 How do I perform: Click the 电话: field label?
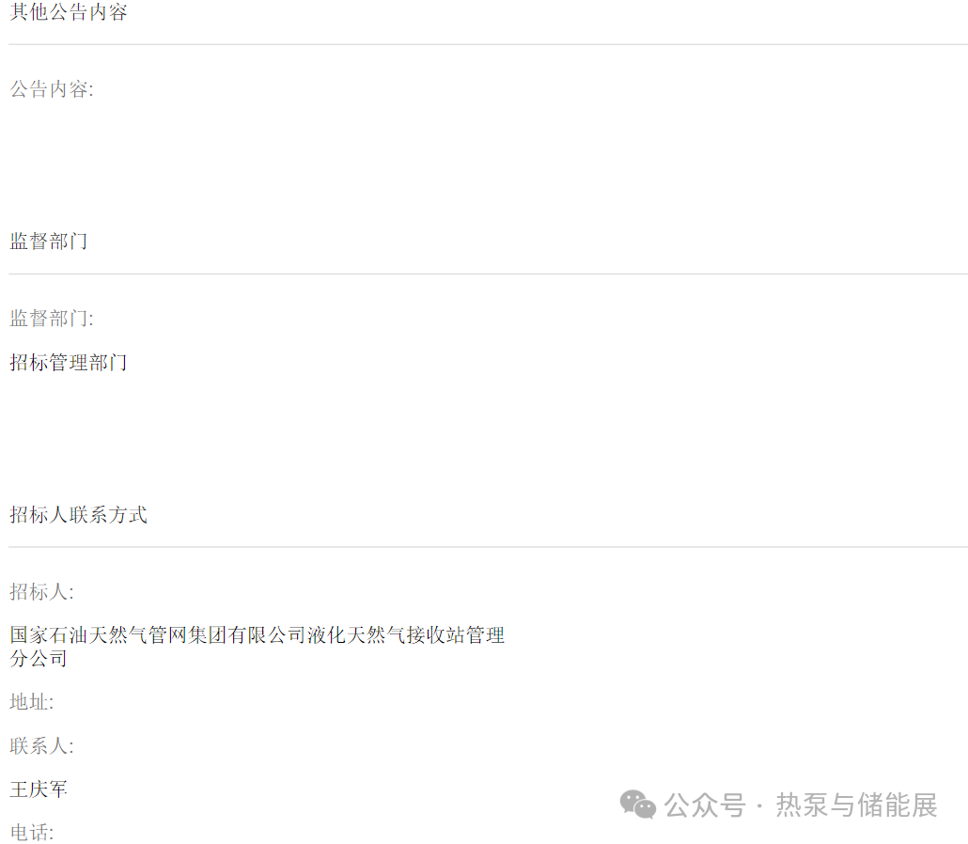32,833
